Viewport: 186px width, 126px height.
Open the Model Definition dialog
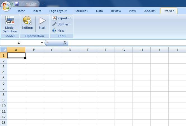[x=10, y=24]
